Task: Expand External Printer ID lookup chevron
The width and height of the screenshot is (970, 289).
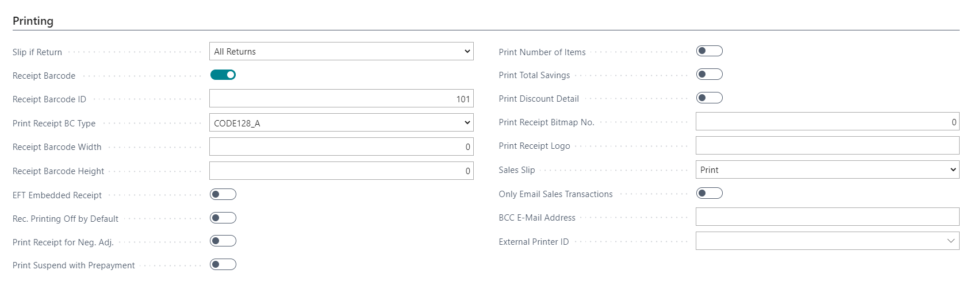Action: (x=950, y=241)
